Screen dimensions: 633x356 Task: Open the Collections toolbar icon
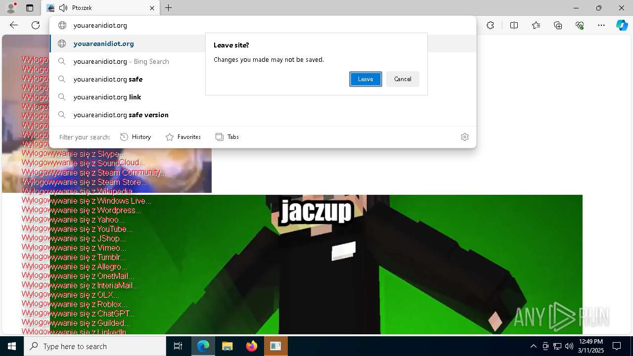pyautogui.click(x=558, y=25)
